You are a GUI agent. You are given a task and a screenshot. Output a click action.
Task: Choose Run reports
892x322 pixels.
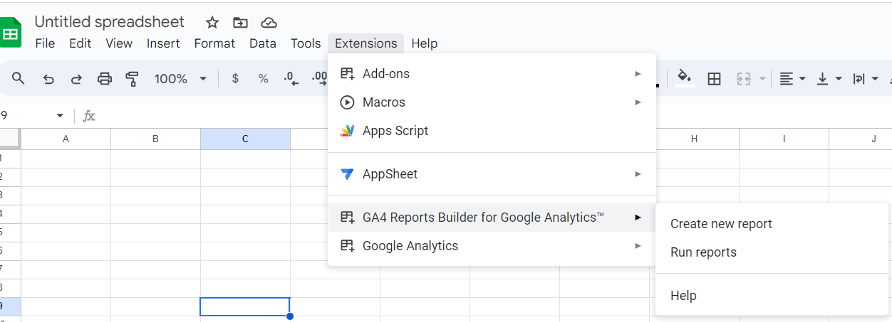pos(773,252)
